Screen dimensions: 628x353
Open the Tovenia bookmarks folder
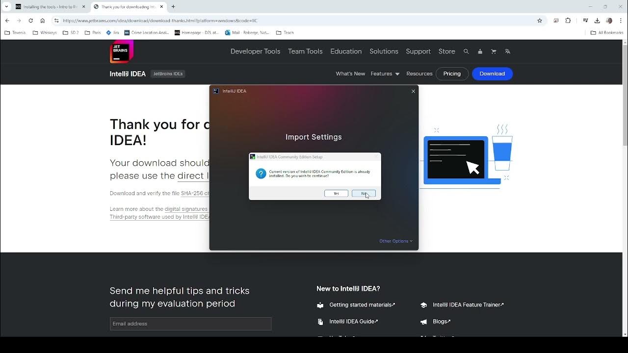tap(15, 33)
